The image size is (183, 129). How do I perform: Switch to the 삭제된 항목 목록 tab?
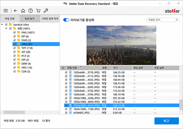(50, 19)
